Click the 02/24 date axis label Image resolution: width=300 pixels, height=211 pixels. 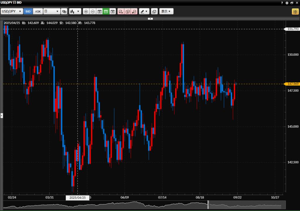point(12,198)
